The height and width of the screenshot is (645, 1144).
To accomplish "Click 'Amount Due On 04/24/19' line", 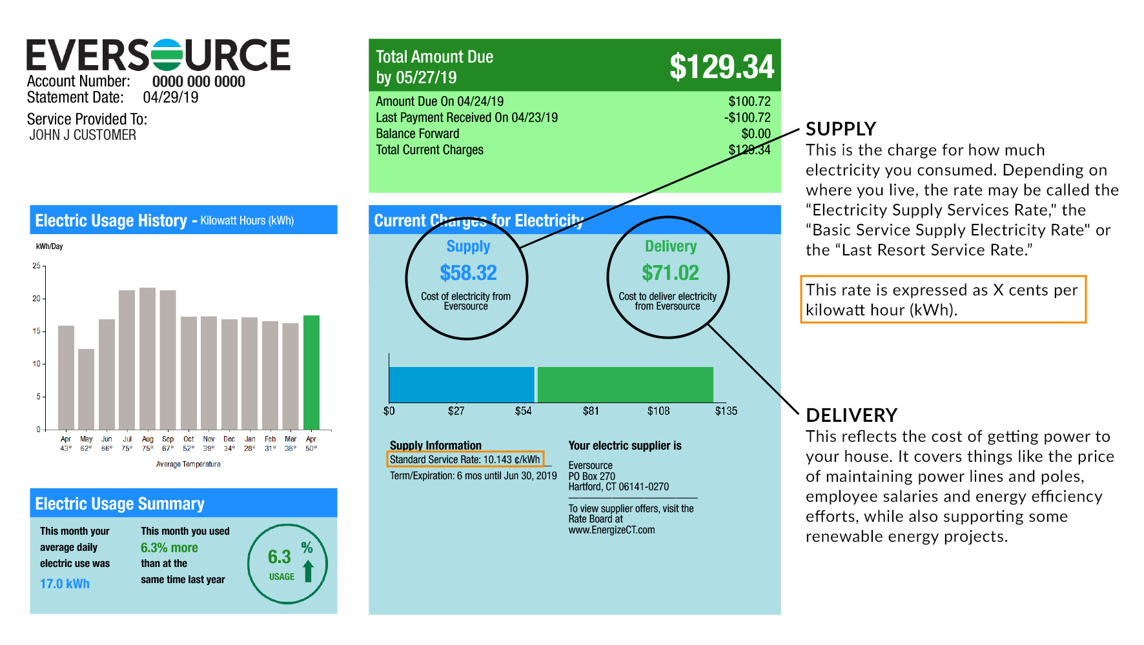I will coord(440,101).
